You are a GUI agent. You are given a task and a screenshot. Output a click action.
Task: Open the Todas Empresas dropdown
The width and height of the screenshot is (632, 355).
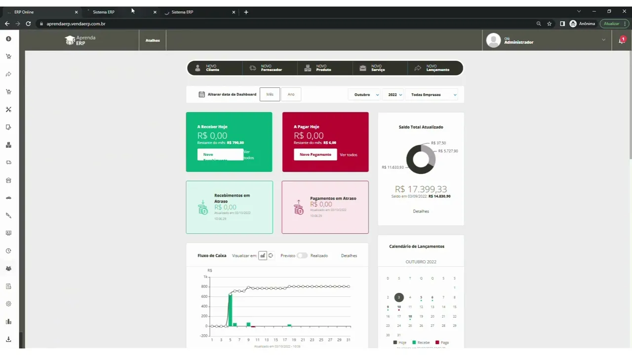(x=432, y=95)
